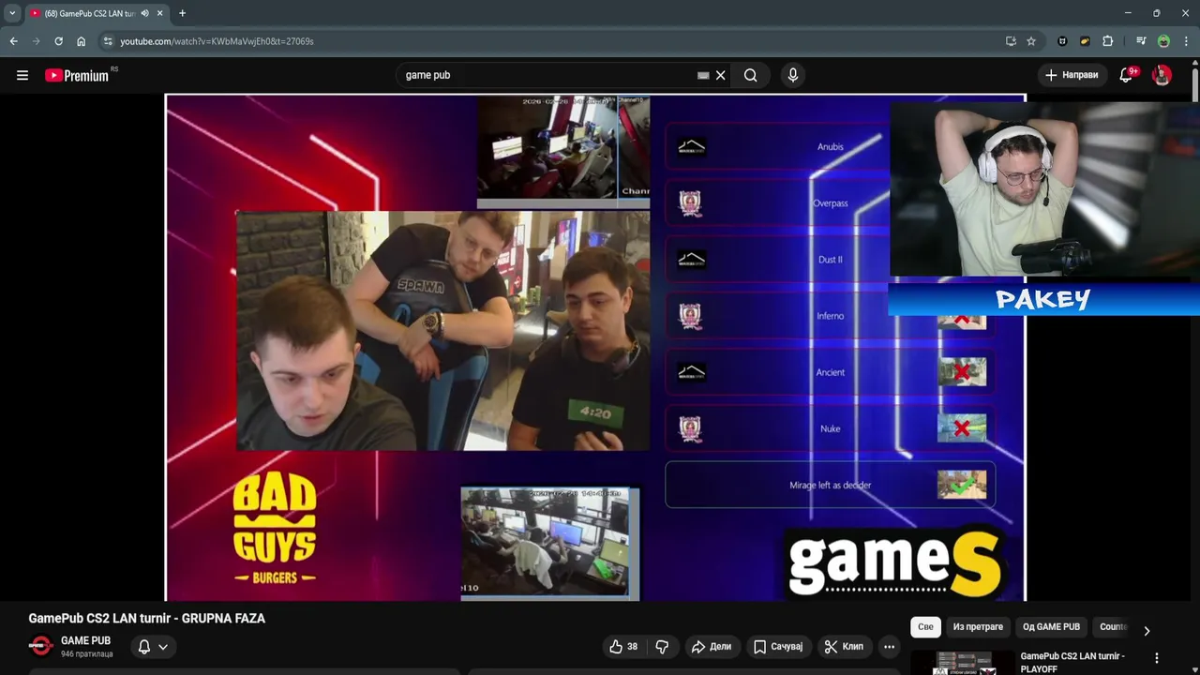Go back with the browser back arrow
The width and height of the screenshot is (1200, 675).
(x=13, y=41)
